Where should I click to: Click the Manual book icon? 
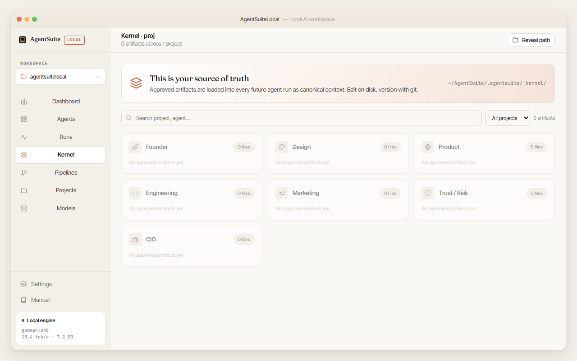pos(23,300)
